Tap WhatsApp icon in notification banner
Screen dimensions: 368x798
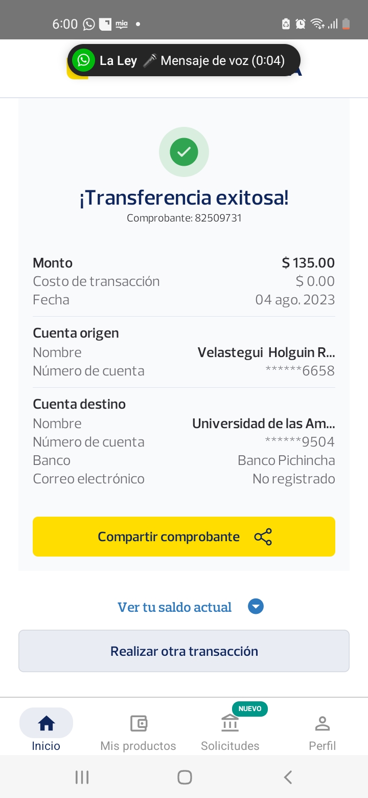pos(83,60)
